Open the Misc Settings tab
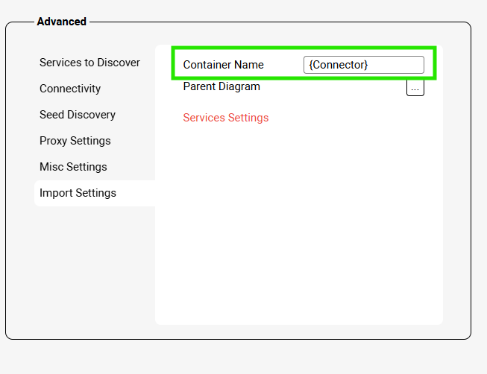This screenshot has width=487, height=374. [73, 167]
